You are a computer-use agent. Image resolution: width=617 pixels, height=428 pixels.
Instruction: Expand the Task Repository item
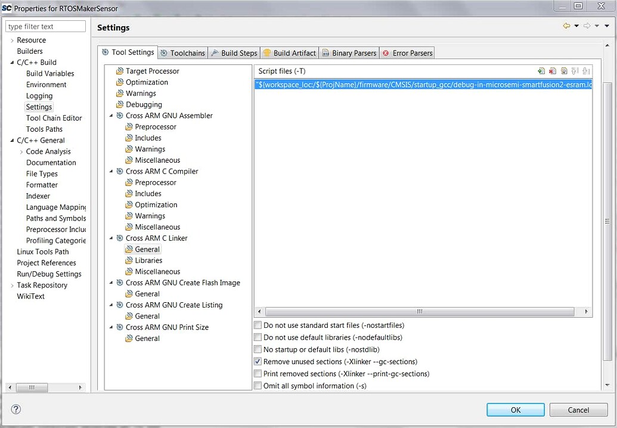click(x=11, y=285)
